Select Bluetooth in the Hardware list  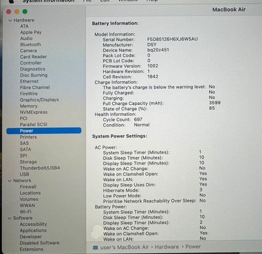pos(30,45)
